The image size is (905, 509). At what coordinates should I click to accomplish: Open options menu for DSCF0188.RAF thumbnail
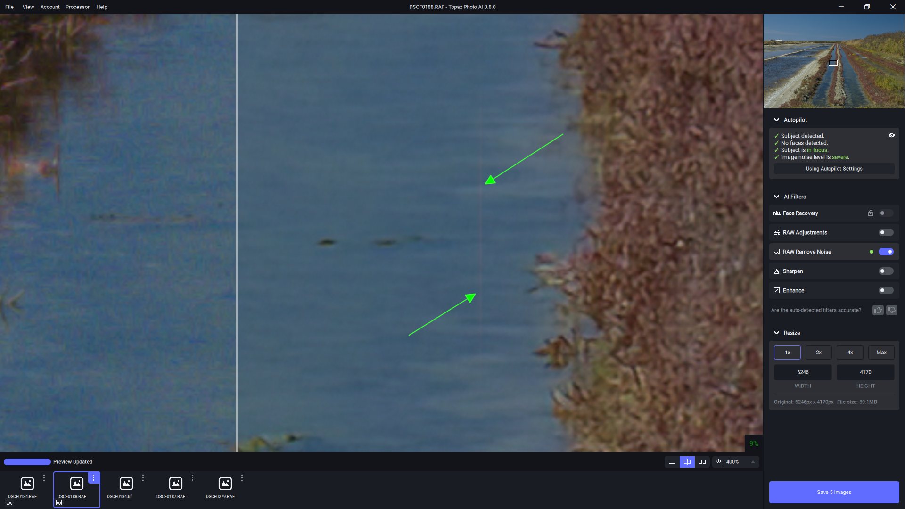pos(94,478)
